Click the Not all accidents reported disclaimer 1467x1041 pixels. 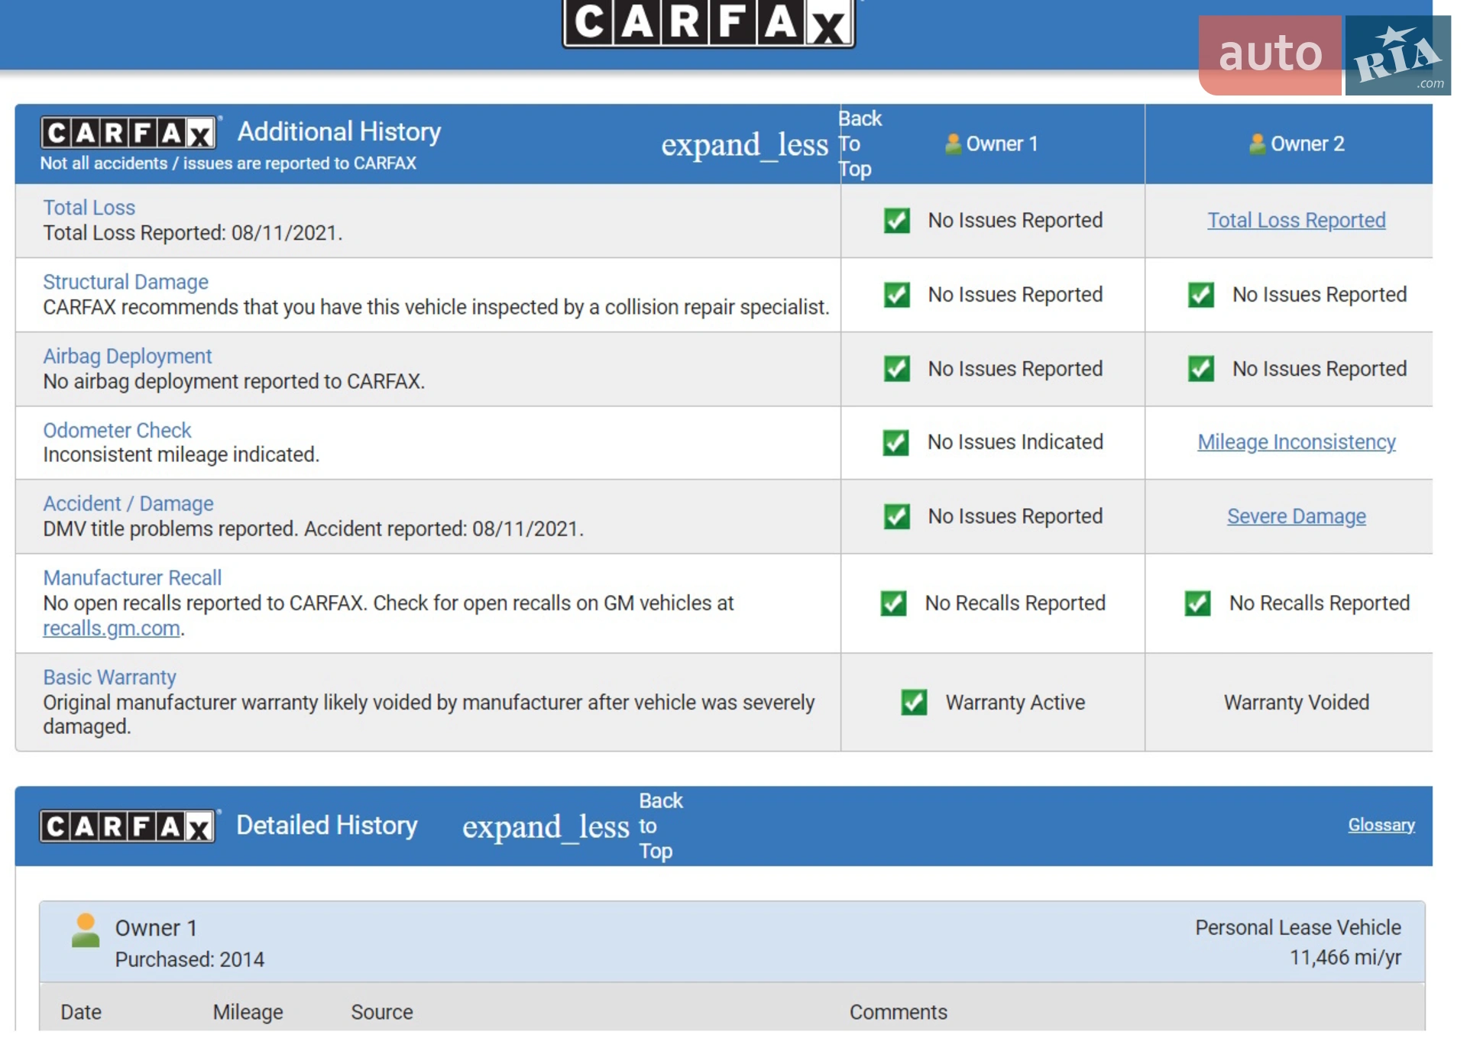(228, 163)
